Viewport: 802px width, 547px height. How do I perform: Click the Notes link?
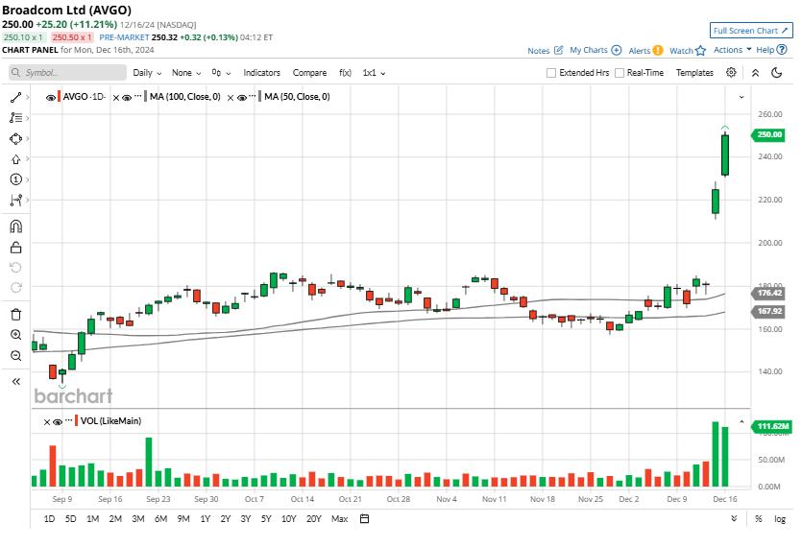pyautogui.click(x=539, y=51)
